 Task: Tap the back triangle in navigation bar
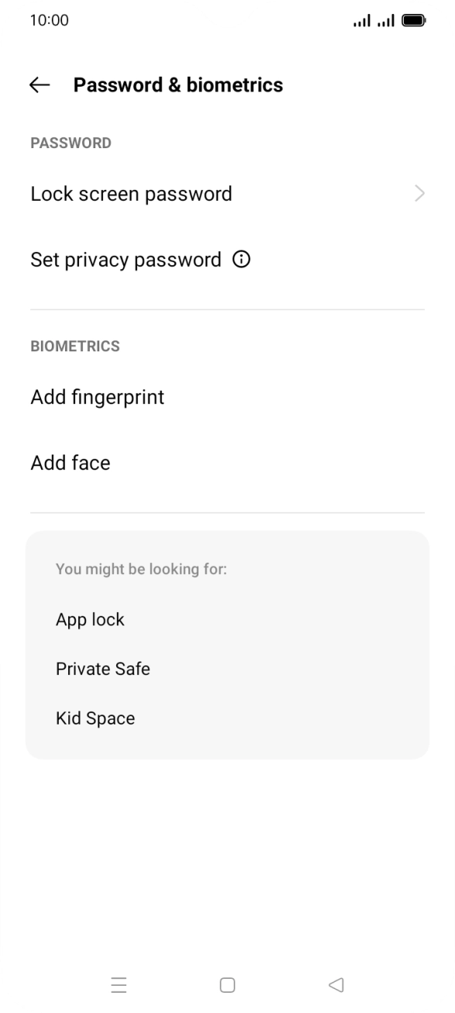click(336, 984)
